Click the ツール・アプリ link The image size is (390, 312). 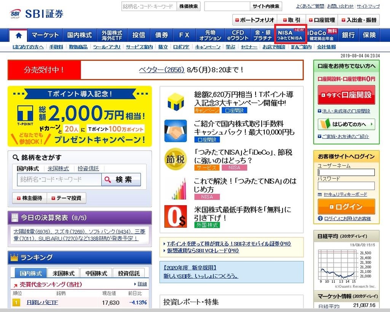point(107,47)
